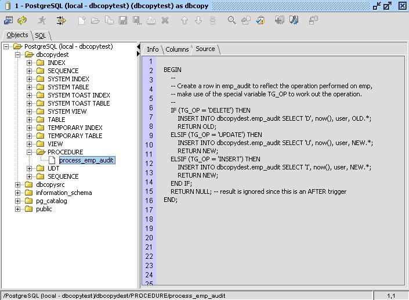Screen dimensions: 409x300
Task: Click the yellow arrows icon in toolbar
Action: point(61,20)
